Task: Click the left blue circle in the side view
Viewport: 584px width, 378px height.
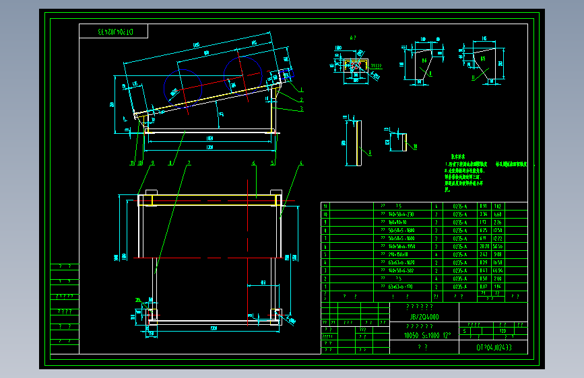Action: click(183, 89)
